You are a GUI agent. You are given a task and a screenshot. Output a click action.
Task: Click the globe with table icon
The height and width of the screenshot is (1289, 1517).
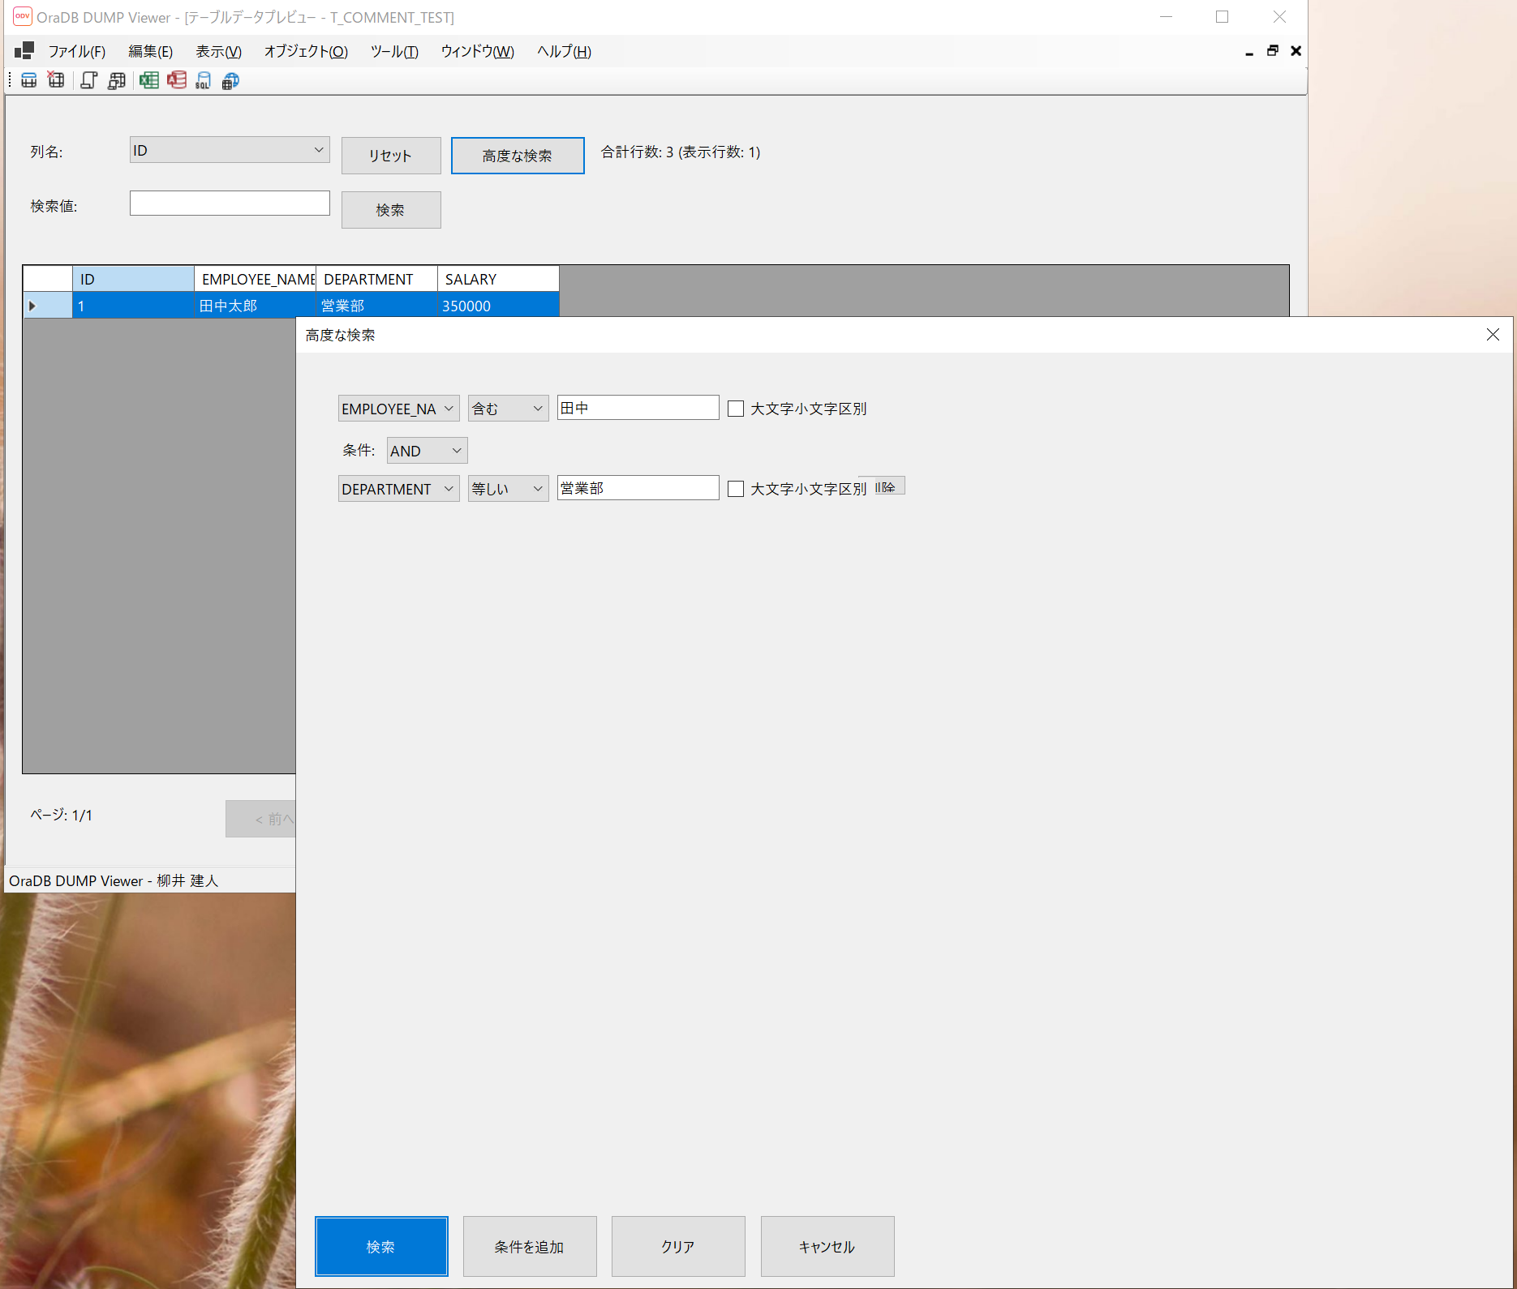231,80
